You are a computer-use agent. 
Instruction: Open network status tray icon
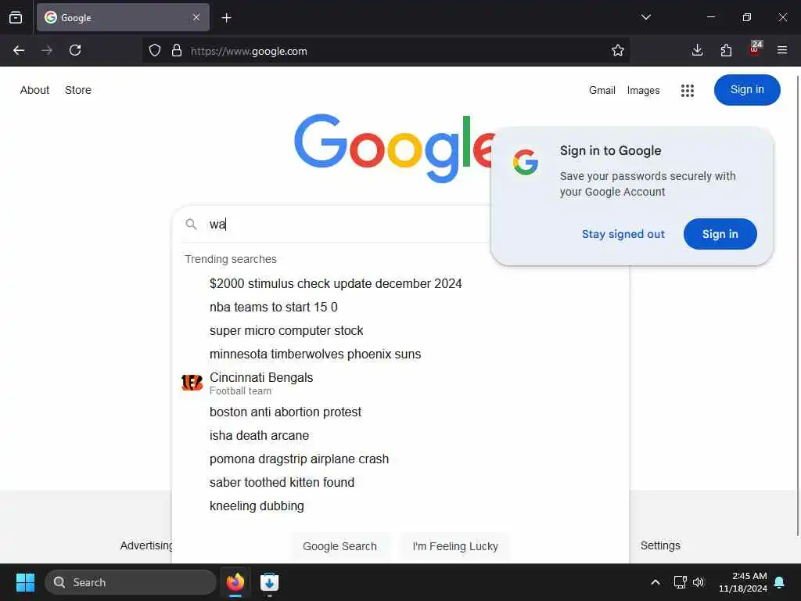[680, 582]
